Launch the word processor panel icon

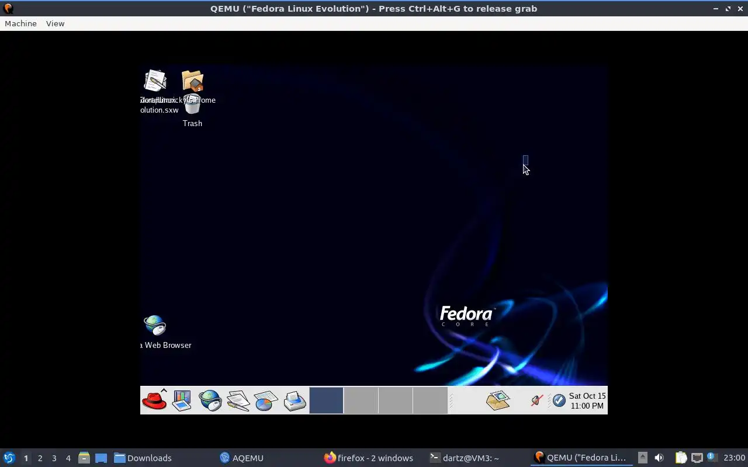[x=238, y=400]
